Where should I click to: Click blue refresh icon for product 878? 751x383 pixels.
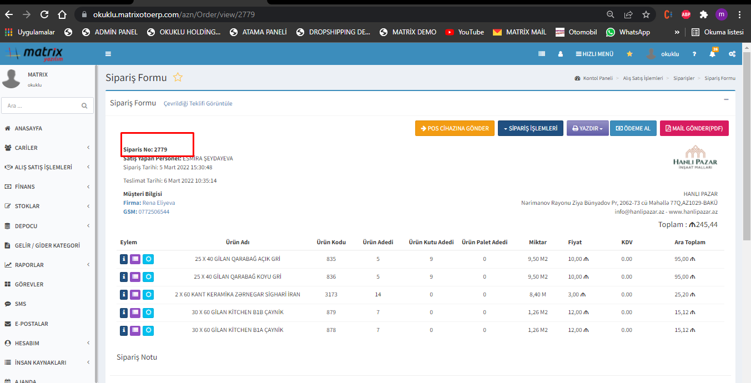pos(148,330)
